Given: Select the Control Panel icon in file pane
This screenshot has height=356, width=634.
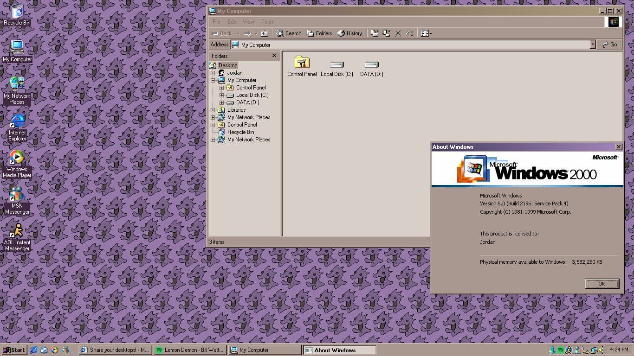Looking at the screenshot, I should pos(302,66).
